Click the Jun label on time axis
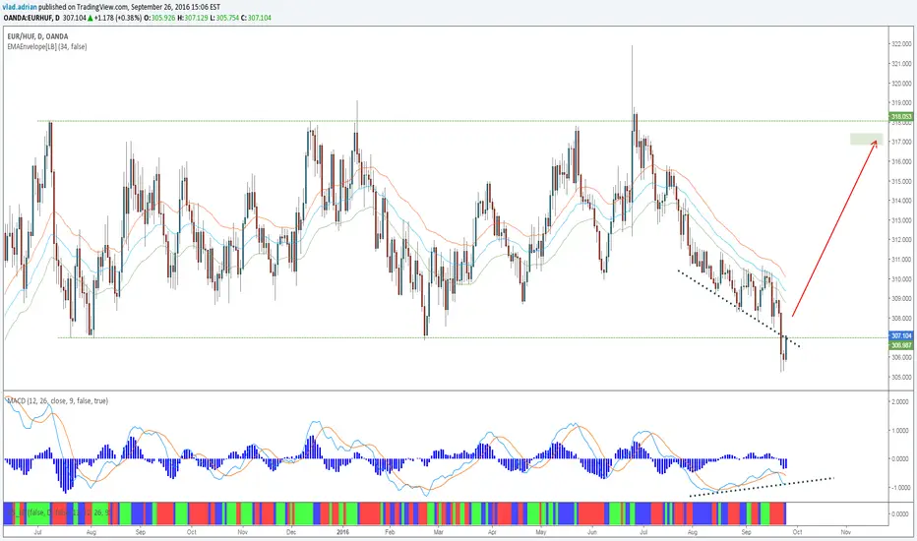Screen dimensions: 917x541 click(592, 532)
